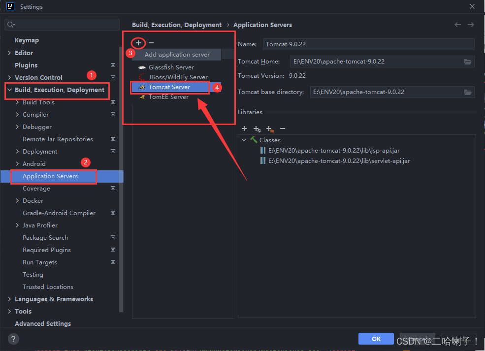Expand the Editor settings section
The width and height of the screenshot is (485, 351).
tap(9, 53)
